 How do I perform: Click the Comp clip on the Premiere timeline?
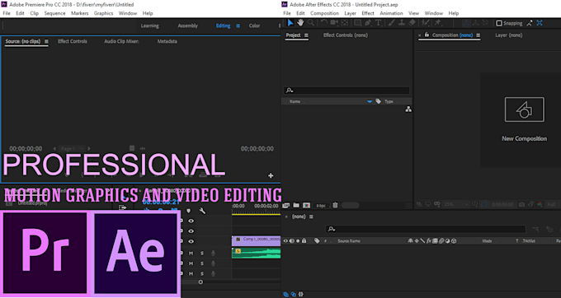tap(257, 241)
